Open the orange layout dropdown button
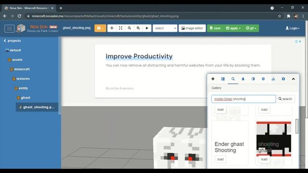 100,28
